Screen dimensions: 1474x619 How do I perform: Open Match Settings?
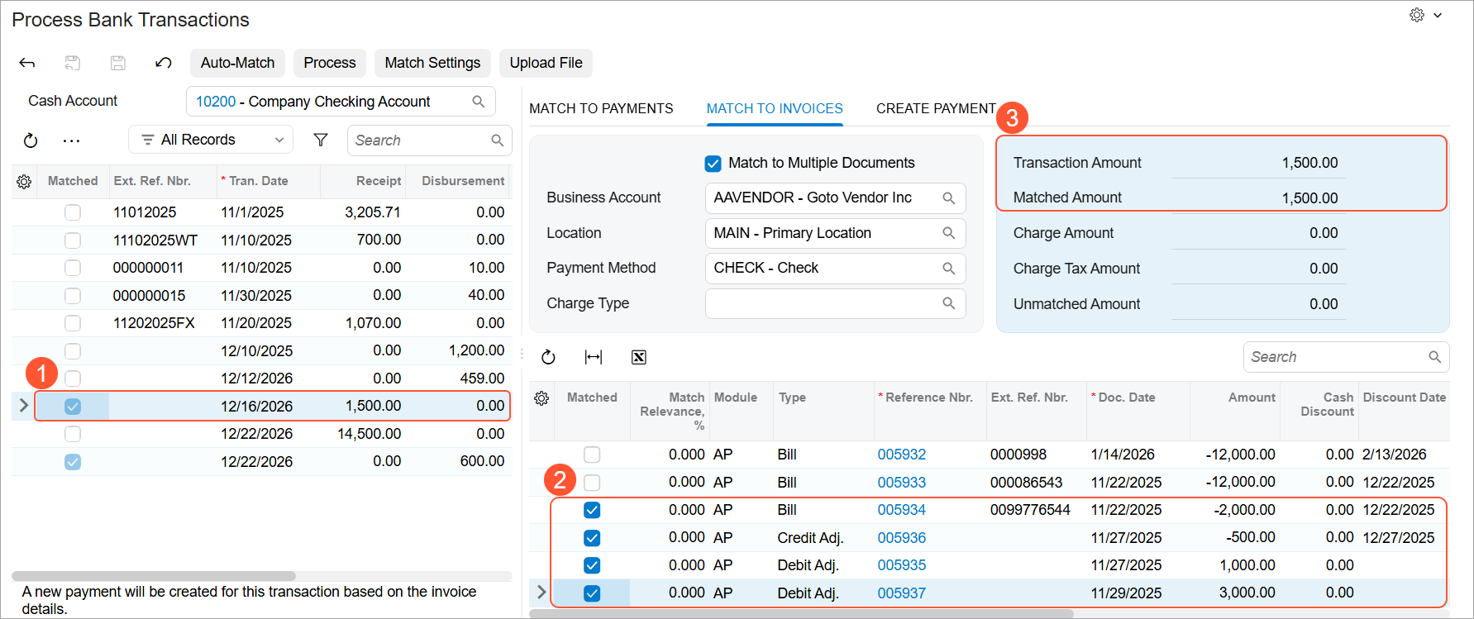point(432,63)
